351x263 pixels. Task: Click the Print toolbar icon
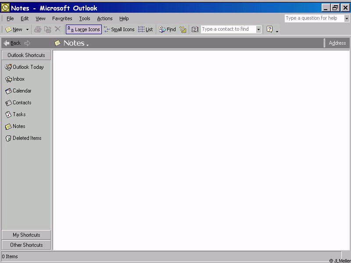coord(38,29)
